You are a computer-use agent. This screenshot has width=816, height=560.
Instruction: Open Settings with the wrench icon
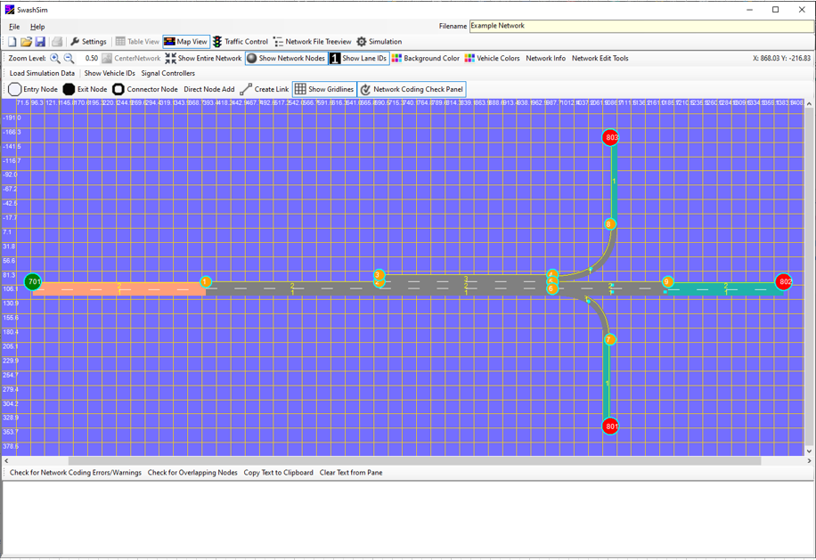pyautogui.click(x=88, y=42)
